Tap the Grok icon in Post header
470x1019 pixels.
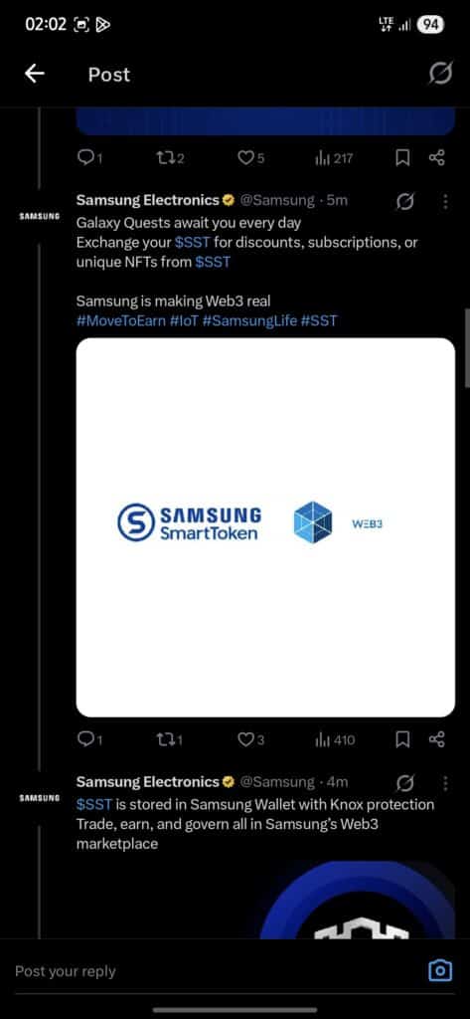440,74
